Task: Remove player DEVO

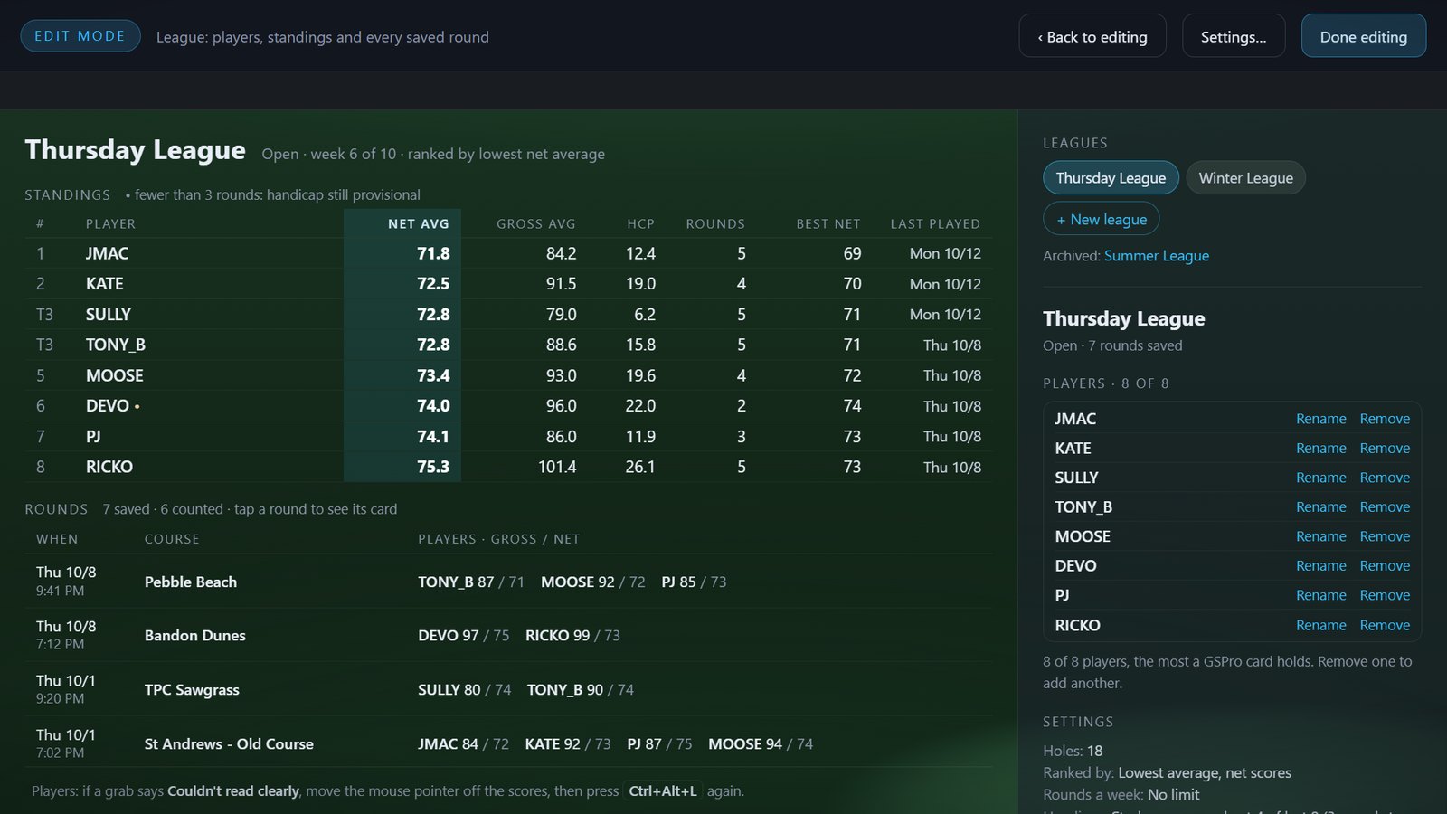Action: point(1385,565)
